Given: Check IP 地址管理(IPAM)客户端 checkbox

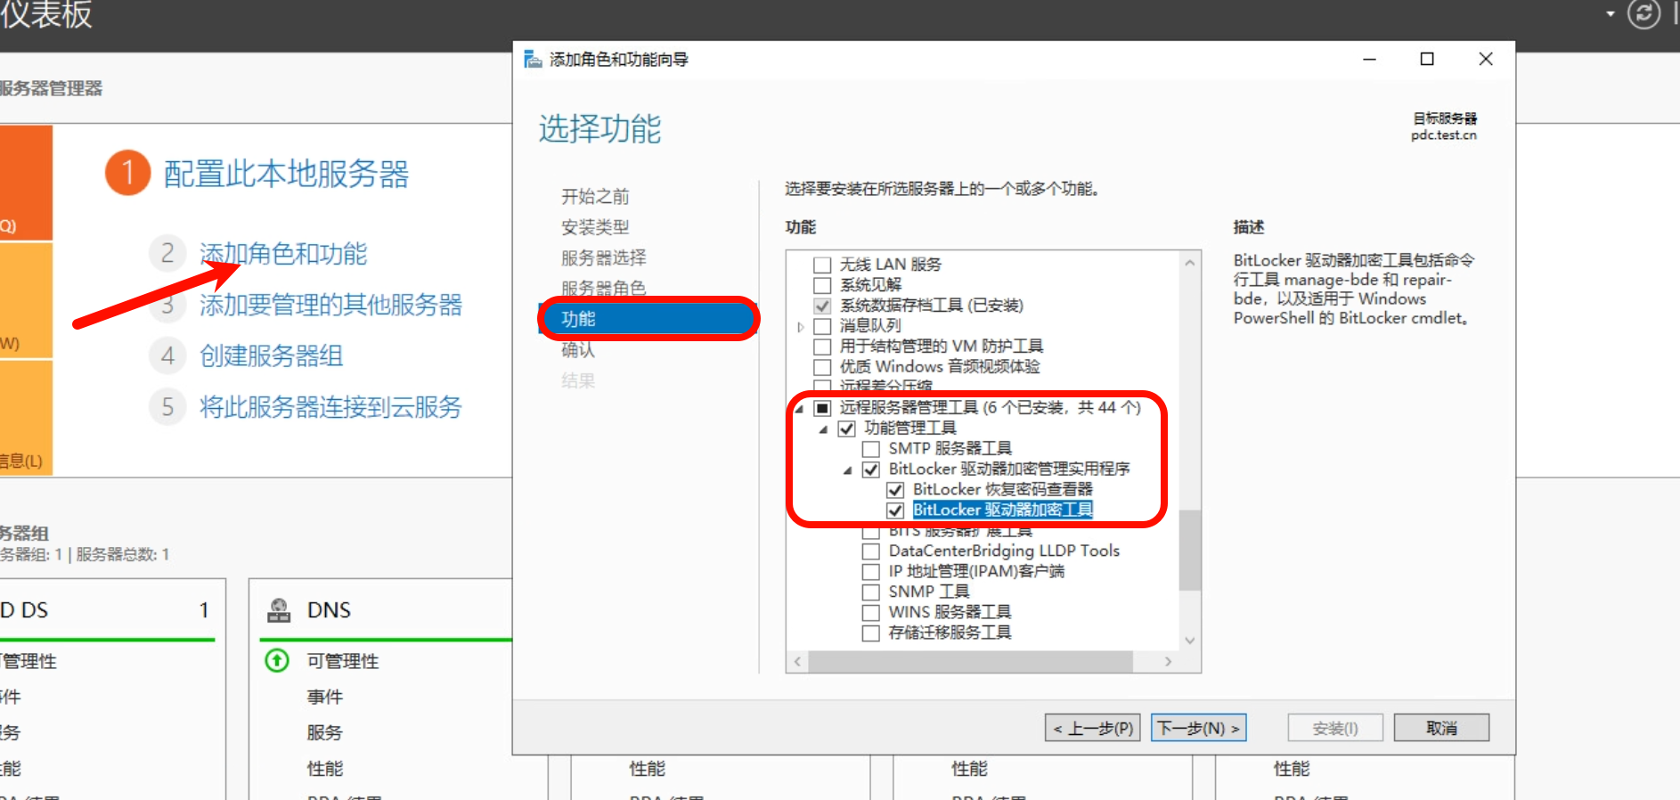Looking at the screenshot, I should coord(871,572).
